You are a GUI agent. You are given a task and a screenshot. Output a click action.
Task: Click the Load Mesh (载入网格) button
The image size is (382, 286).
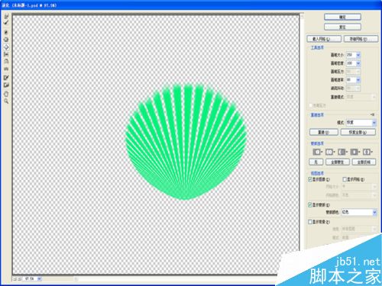point(324,39)
